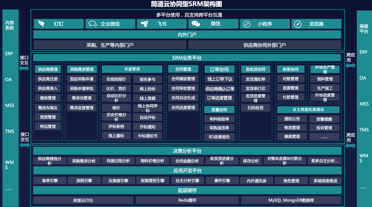This screenshot has width=372, height=207.
Task: Click the 发起采购申请 box
Action: tap(82, 79)
